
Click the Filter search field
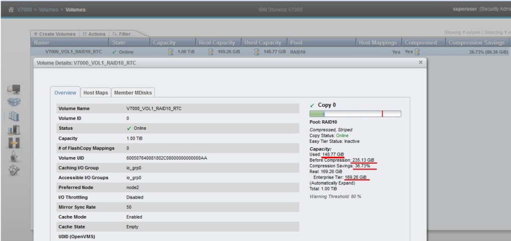click(x=124, y=34)
